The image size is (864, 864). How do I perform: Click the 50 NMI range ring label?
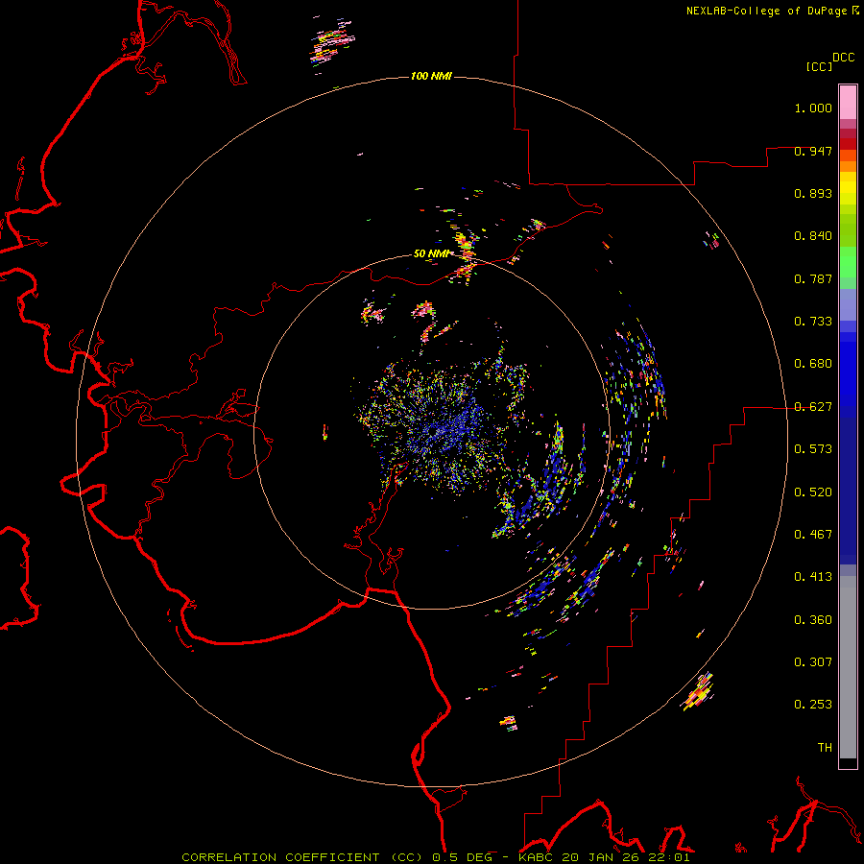[x=431, y=253]
